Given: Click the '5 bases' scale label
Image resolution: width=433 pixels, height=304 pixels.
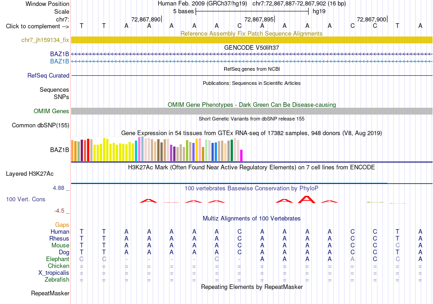Looking at the screenshot, I should [183, 11].
